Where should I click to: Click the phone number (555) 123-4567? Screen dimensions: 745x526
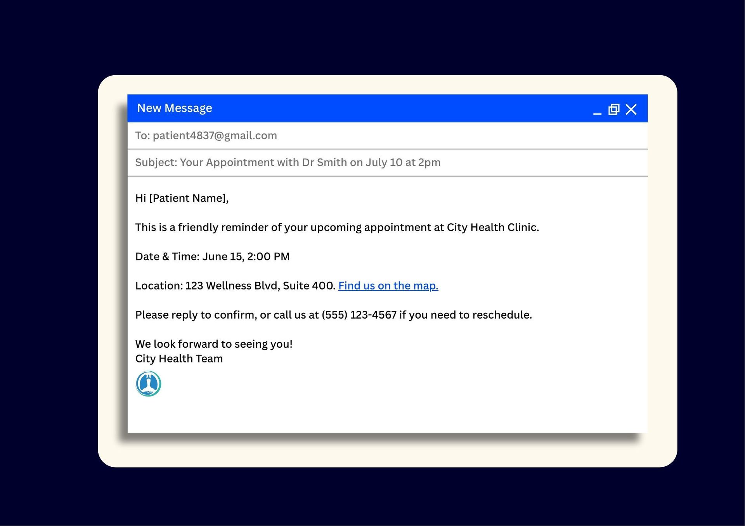pyautogui.click(x=359, y=315)
